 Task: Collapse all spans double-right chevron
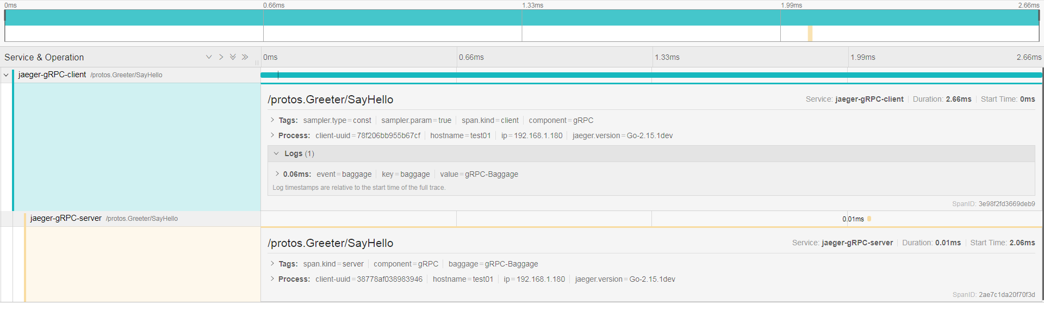click(x=245, y=57)
